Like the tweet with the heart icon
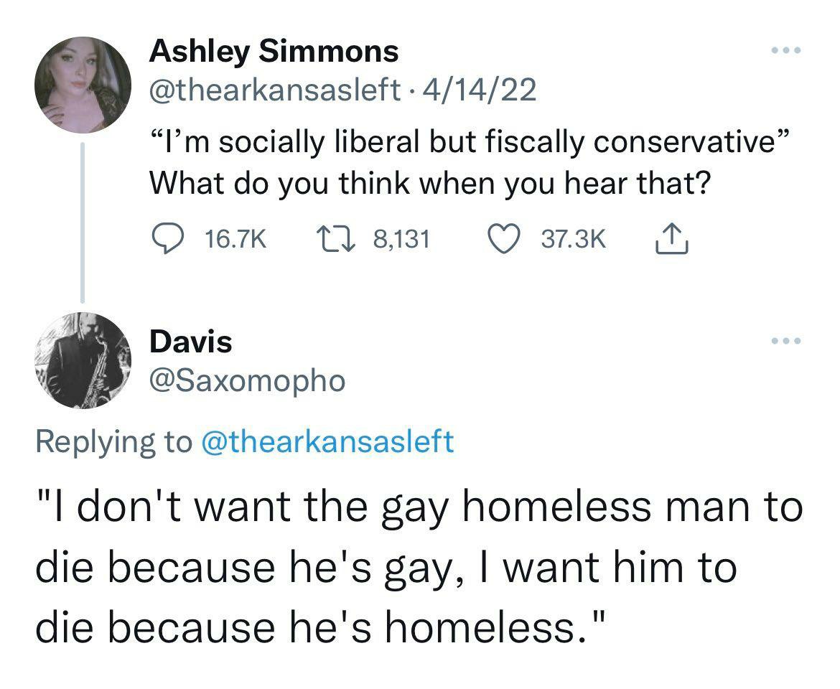Viewport: 840px width, 689px height. (x=505, y=238)
